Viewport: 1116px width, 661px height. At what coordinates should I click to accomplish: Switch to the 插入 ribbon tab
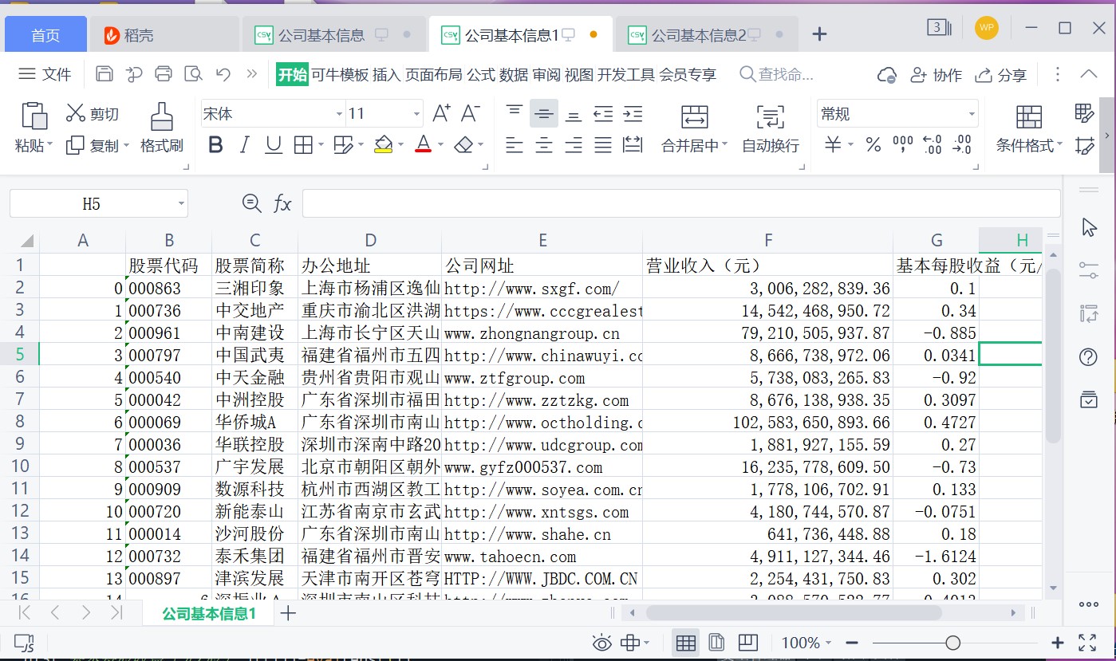pos(386,74)
